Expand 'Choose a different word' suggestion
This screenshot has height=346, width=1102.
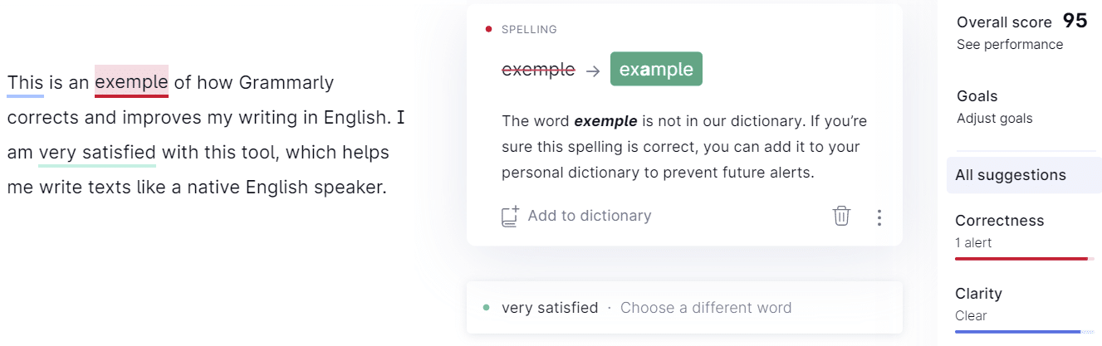[x=706, y=308]
